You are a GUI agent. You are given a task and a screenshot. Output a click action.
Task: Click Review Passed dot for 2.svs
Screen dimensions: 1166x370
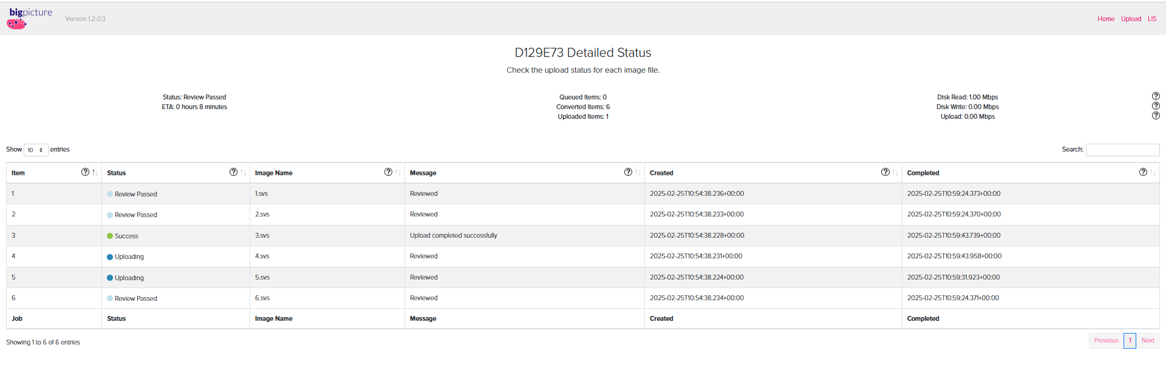tap(110, 215)
